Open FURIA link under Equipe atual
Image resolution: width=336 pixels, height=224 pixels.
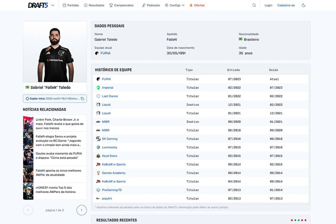105,53
